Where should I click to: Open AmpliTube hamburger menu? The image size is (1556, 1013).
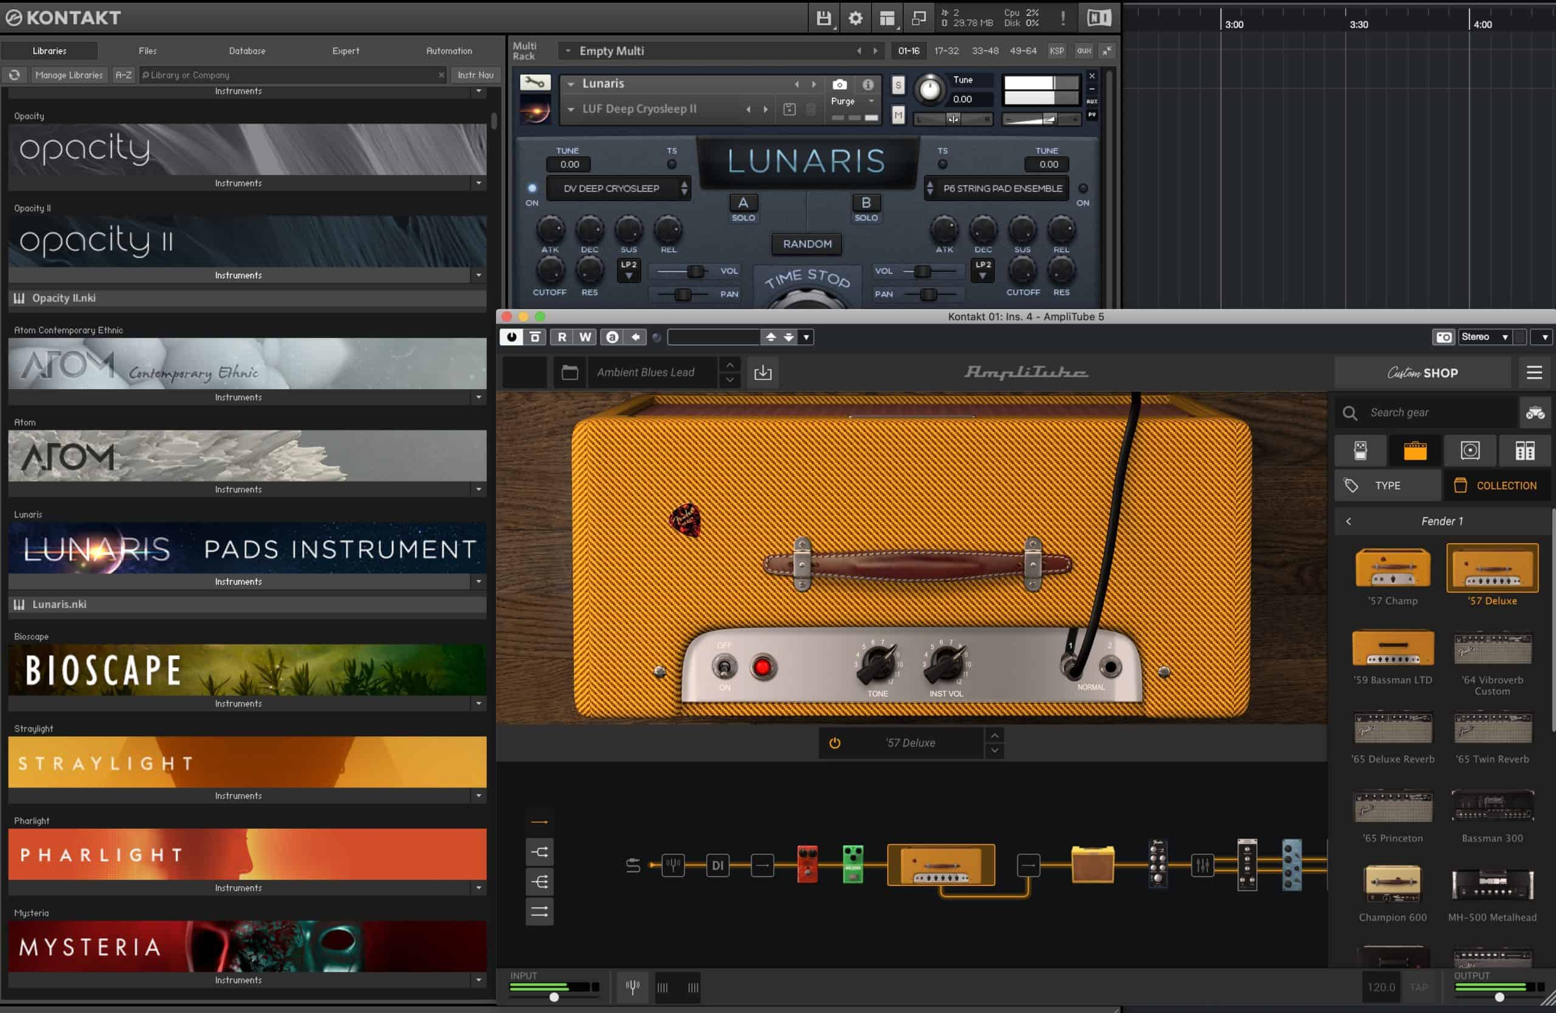[1534, 372]
